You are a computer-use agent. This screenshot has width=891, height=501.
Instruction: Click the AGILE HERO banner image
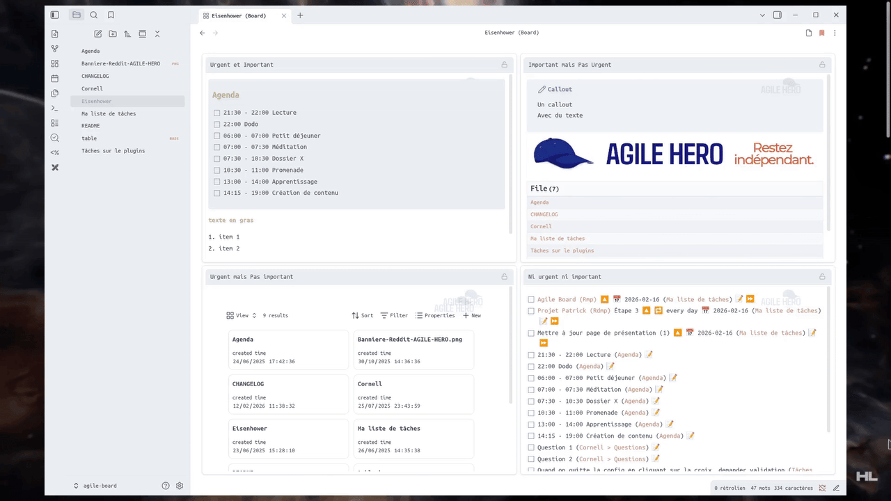(675, 154)
